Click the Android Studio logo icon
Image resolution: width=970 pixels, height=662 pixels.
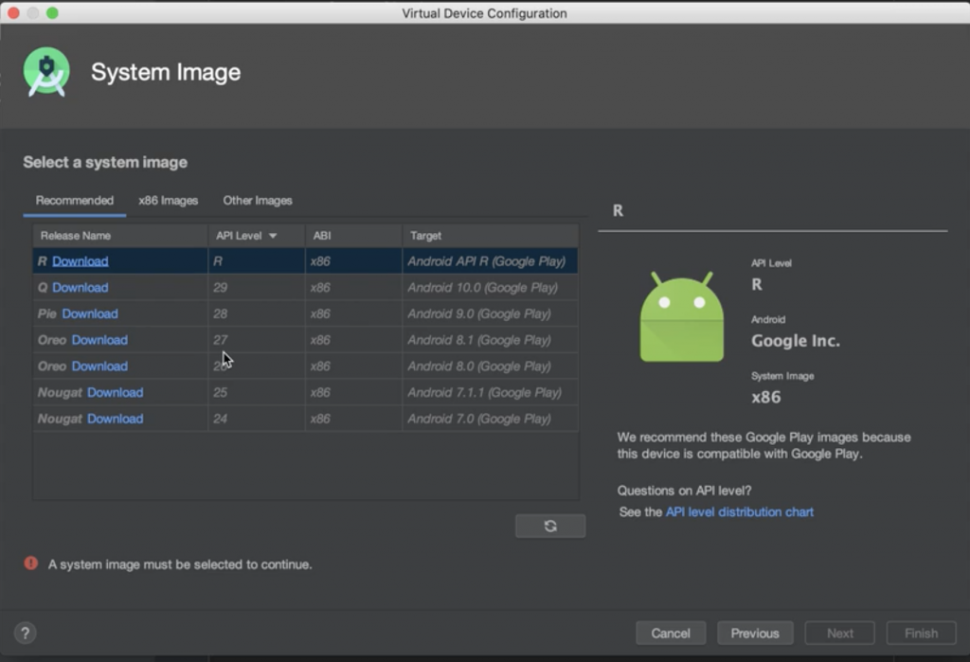(x=46, y=72)
